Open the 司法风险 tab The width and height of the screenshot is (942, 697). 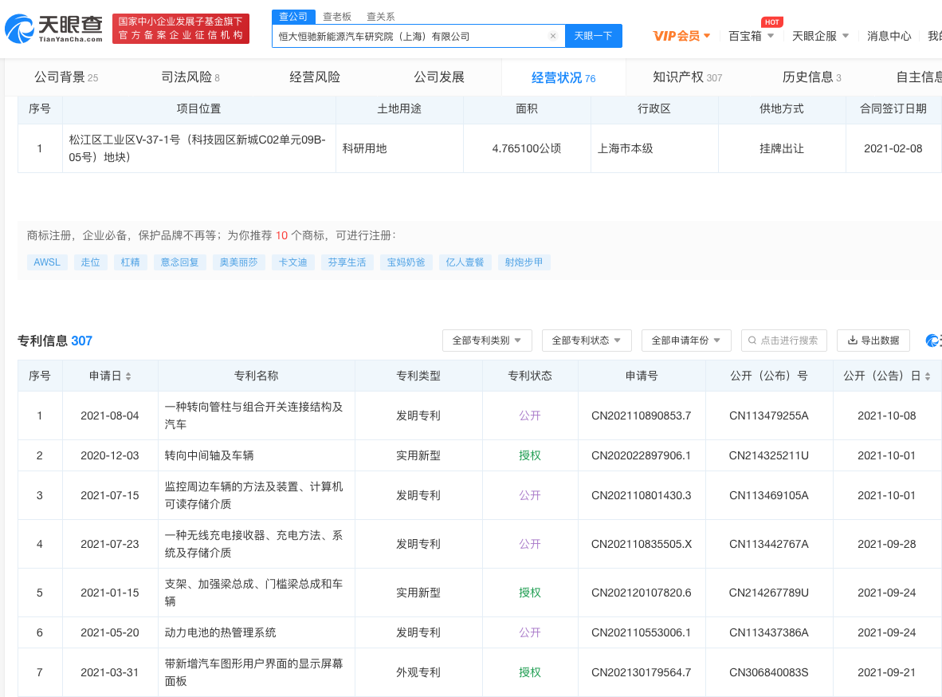[190, 77]
